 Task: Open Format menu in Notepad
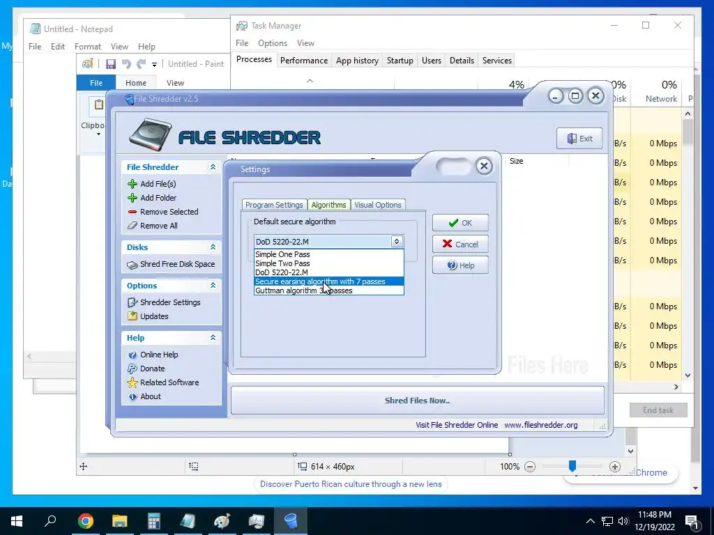[x=87, y=47]
